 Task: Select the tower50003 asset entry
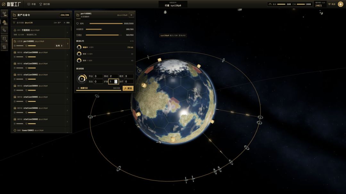[41, 130]
